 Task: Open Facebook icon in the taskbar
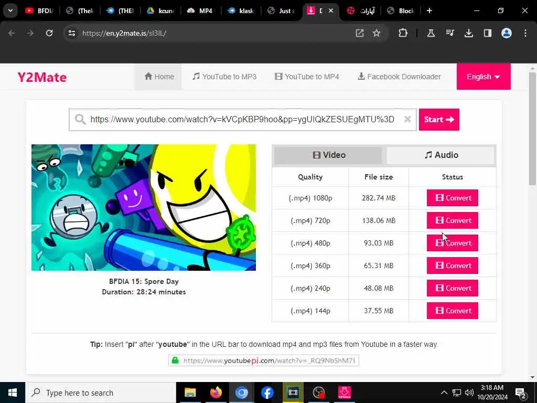[267, 393]
